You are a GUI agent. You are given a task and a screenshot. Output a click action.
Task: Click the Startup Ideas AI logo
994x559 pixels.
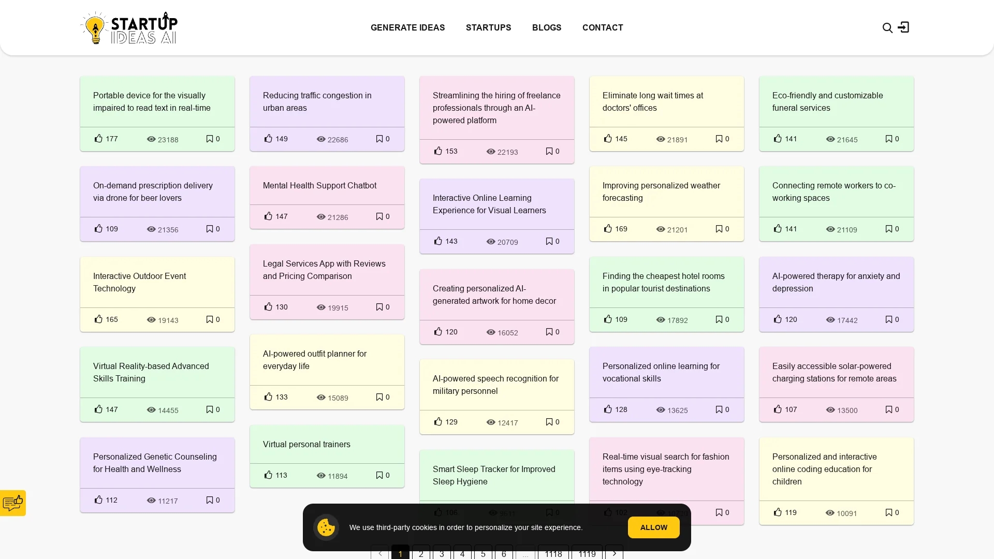point(129,28)
